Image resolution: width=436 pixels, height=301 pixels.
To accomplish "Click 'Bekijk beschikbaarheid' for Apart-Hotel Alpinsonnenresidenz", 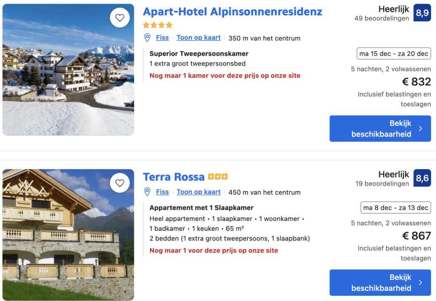I will (380, 129).
